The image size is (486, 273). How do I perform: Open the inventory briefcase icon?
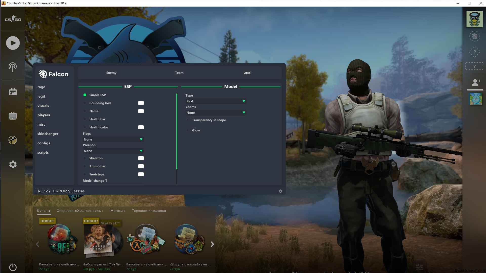tap(13, 92)
